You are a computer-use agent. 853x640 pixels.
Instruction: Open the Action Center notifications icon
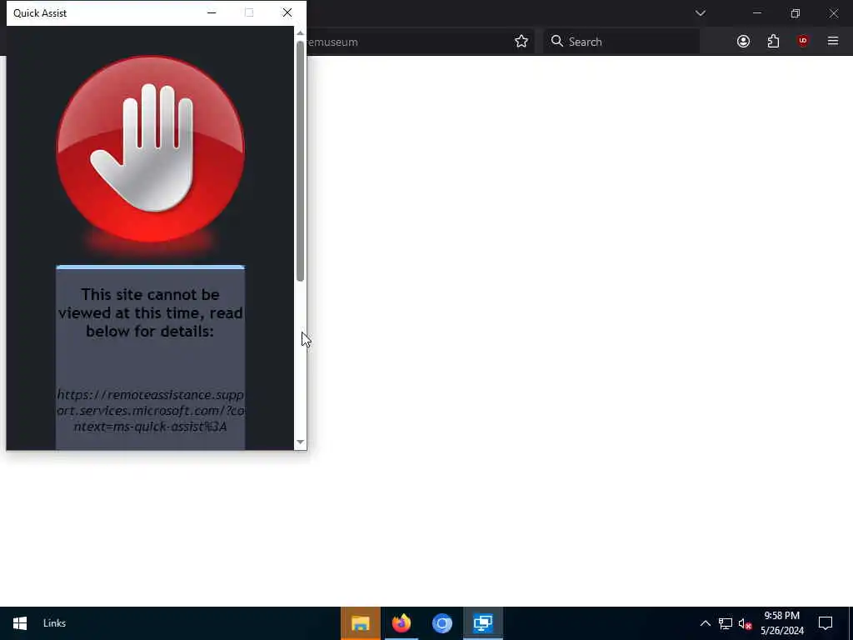(826, 623)
